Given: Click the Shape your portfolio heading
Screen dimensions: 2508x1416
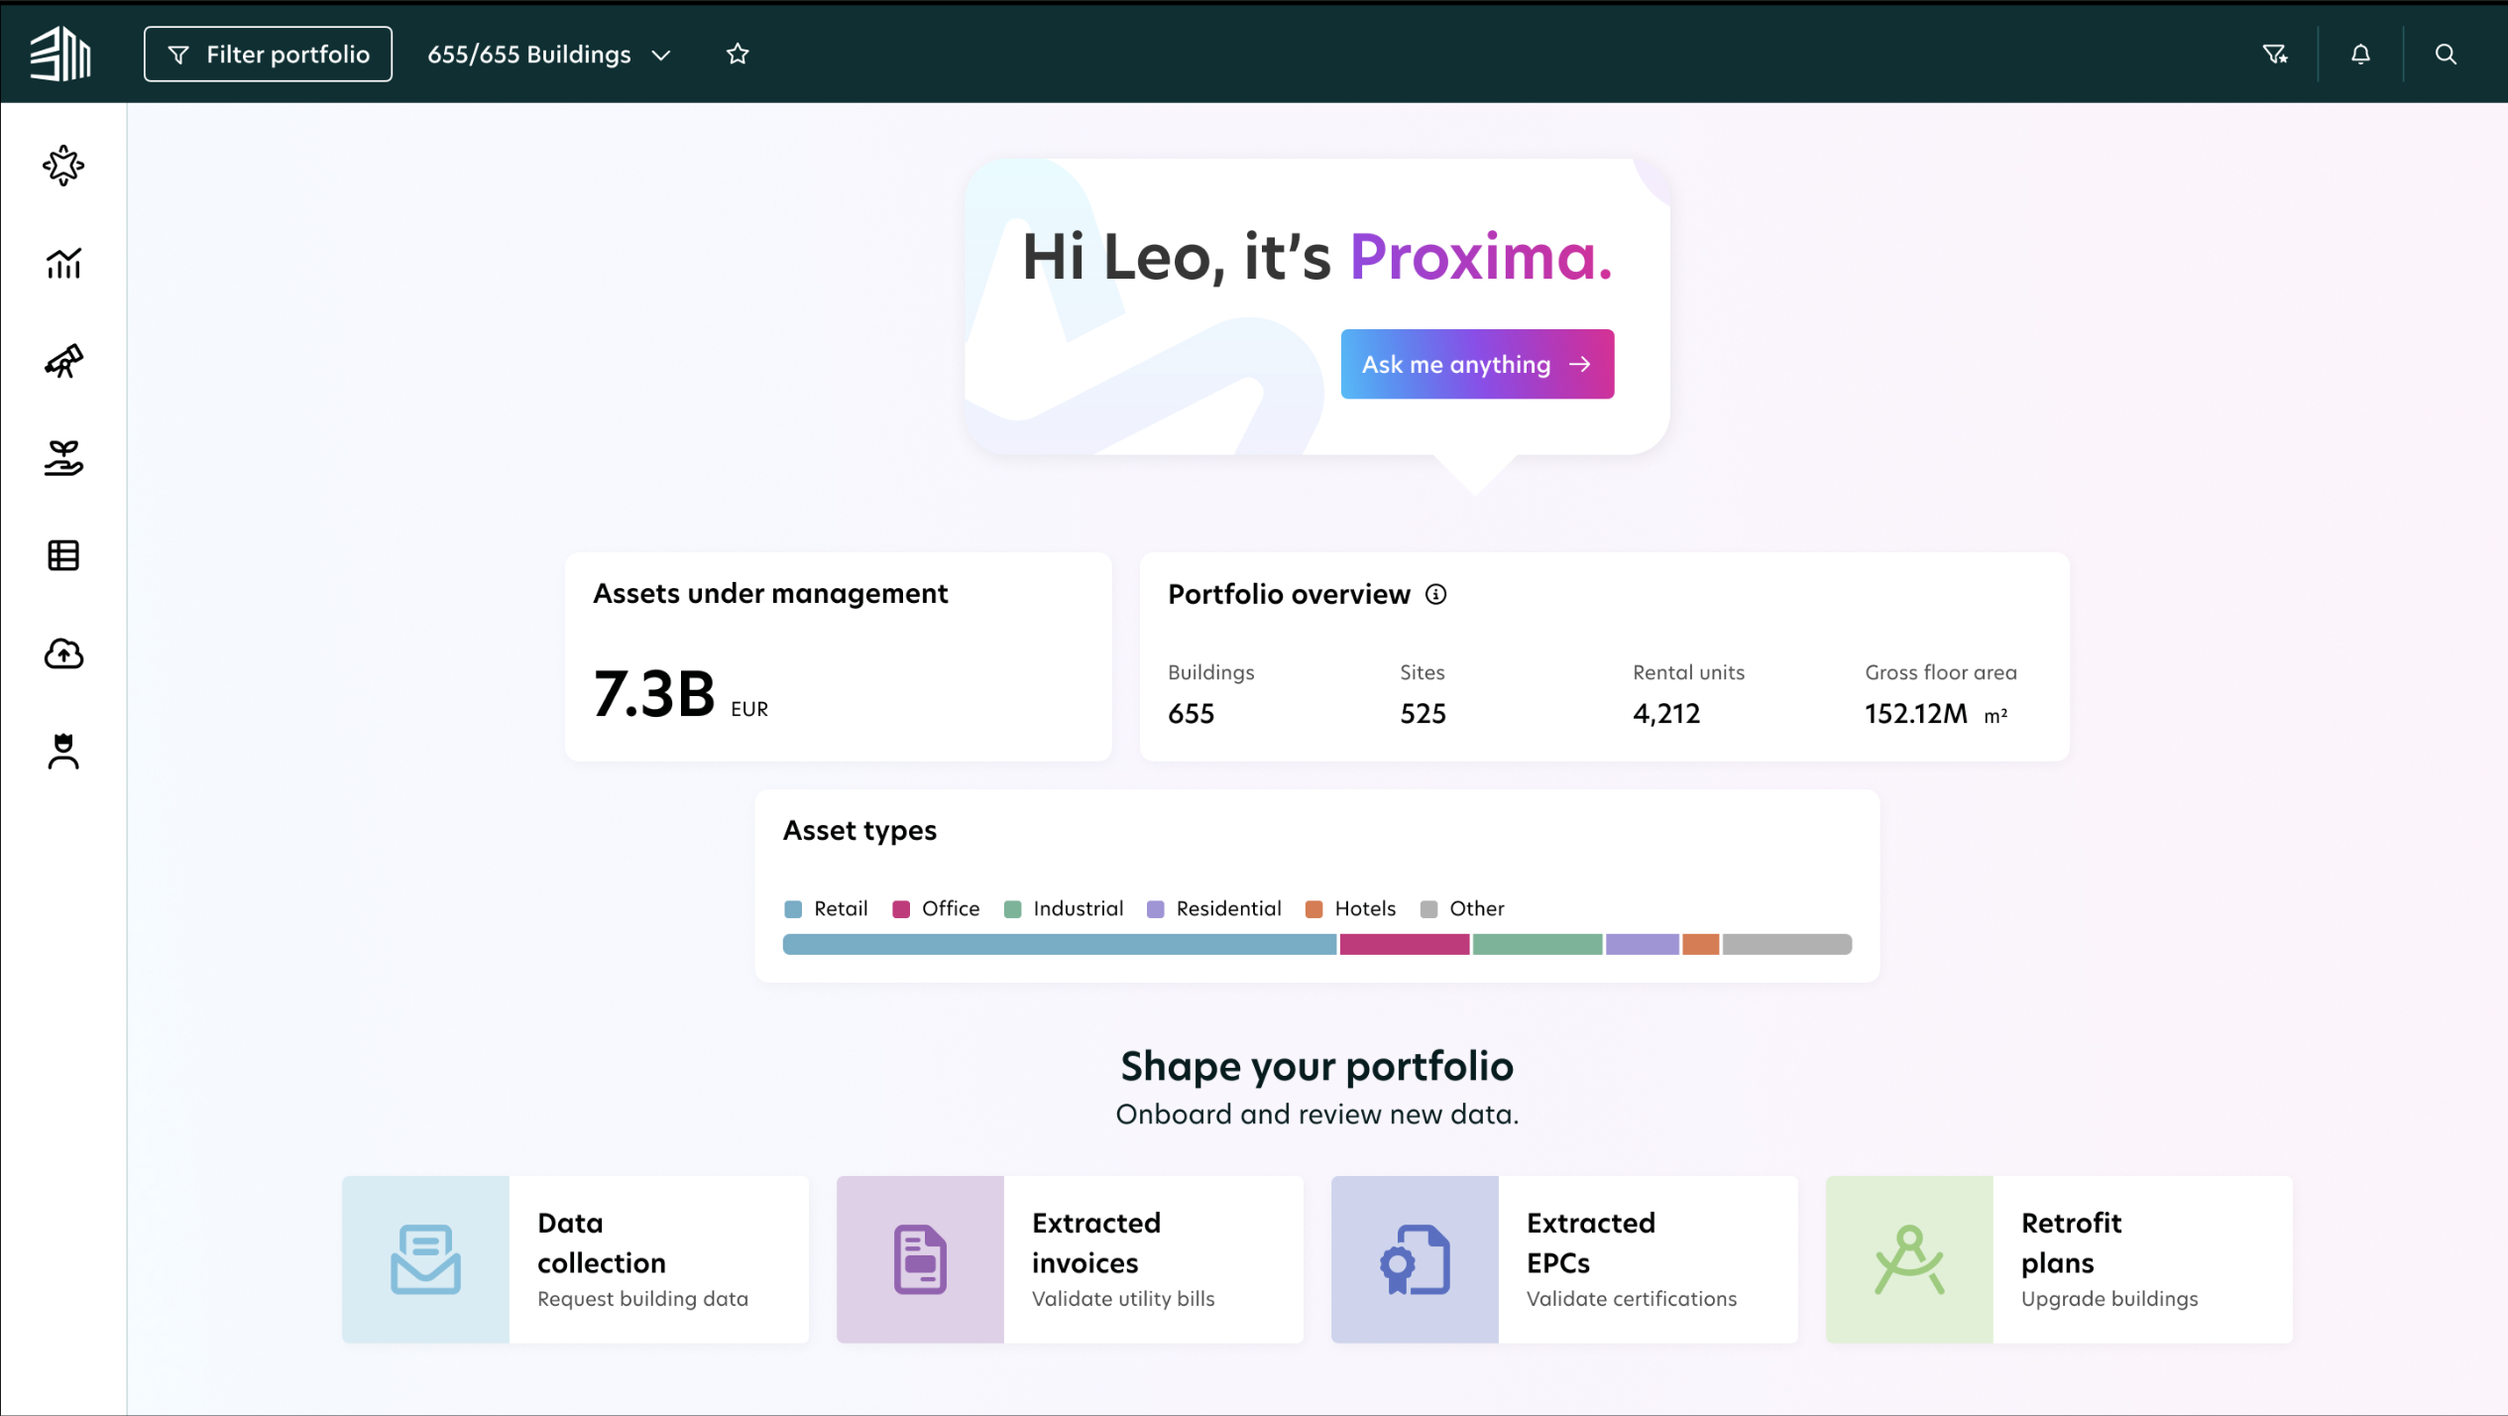Looking at the screenshot, I should pos(1316,1066).
